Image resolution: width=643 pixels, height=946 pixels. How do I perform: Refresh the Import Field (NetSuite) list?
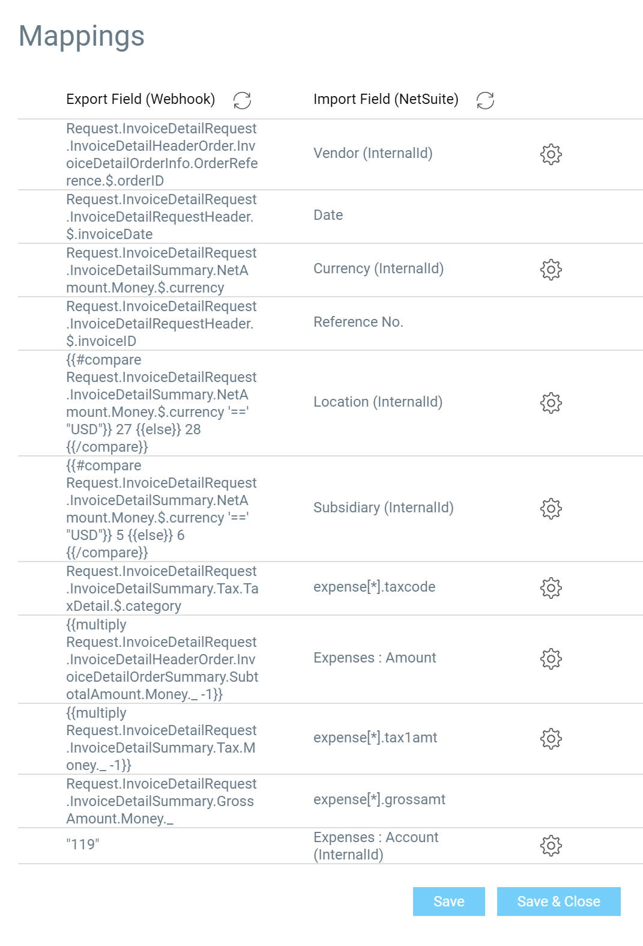485,100
